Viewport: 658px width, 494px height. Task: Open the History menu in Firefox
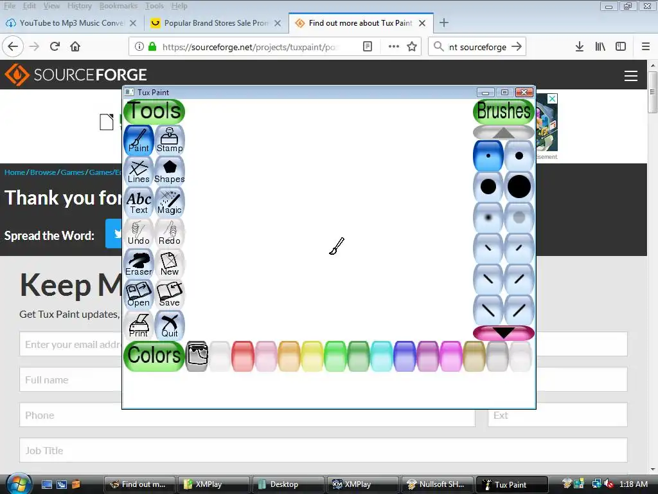click(x=79, y=6)
